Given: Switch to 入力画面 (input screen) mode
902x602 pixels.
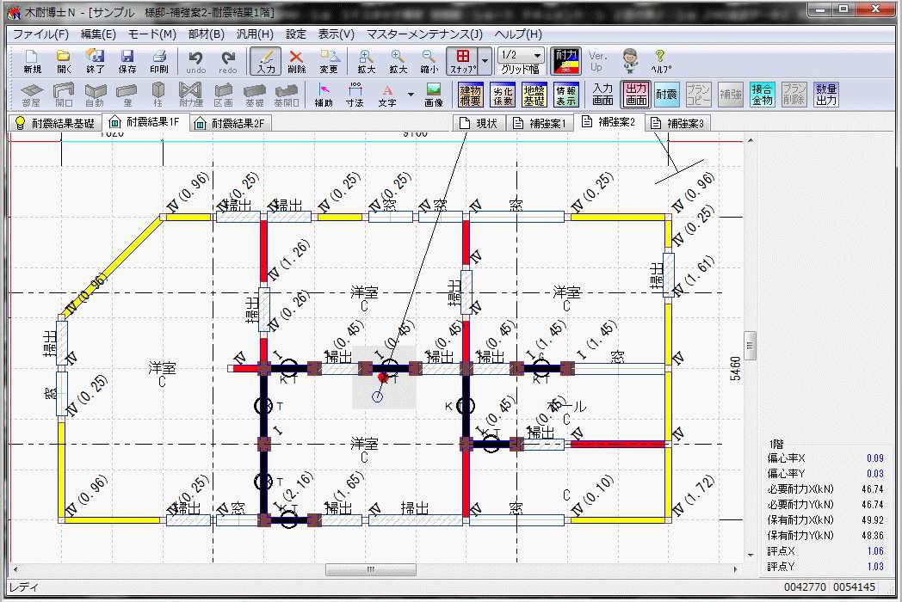Looking at the screenshot, I should pos(602,95).
